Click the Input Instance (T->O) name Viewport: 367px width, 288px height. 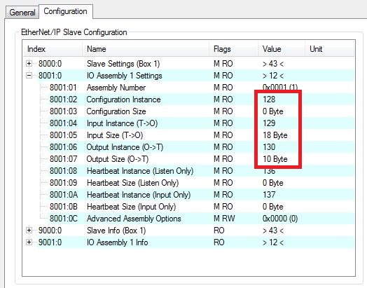point(122,123)
